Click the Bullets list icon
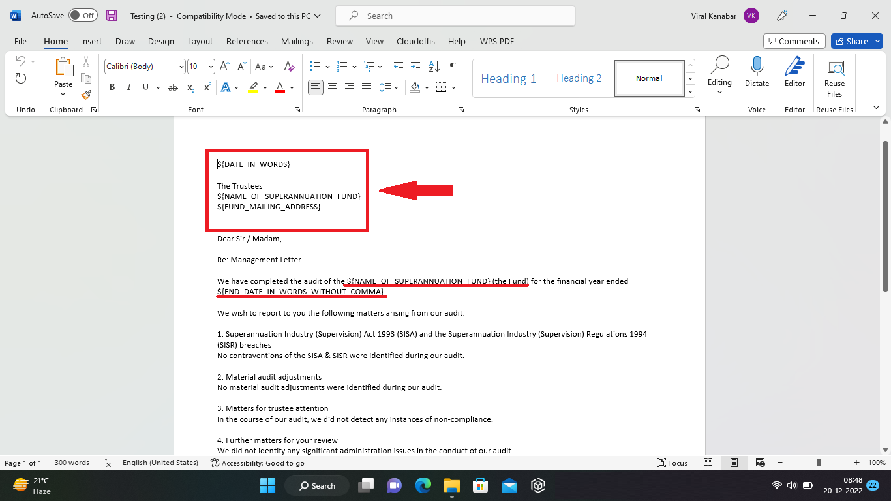The width and height of the screenshot is (891, 501). tap(316, 67)
